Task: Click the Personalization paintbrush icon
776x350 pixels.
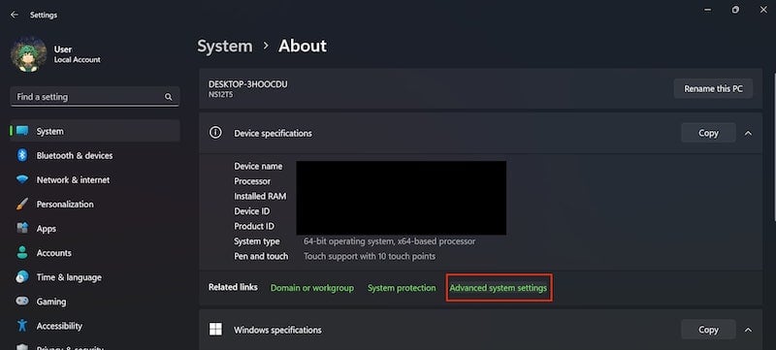Action: coord(22,204)
